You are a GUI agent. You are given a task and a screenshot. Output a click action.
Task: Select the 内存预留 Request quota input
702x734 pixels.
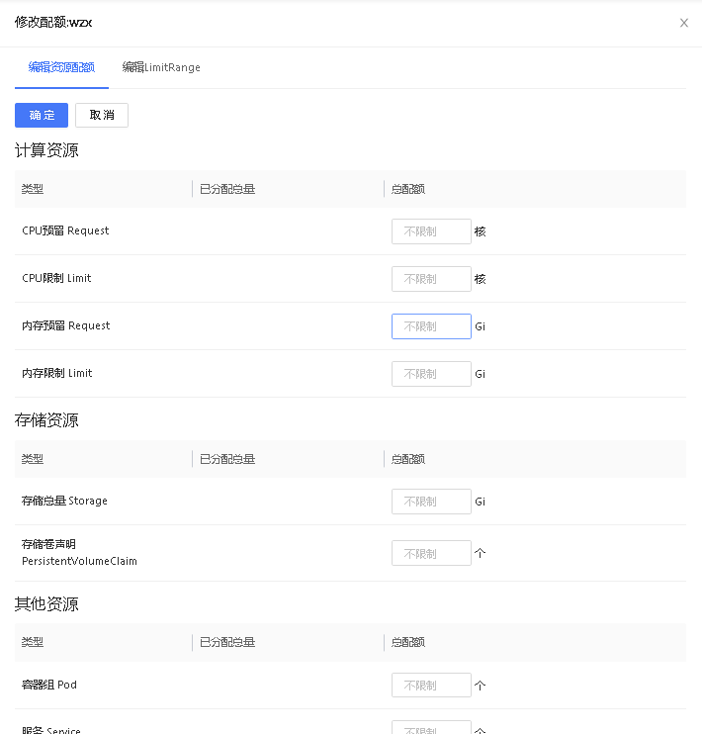tap(431, 326)
